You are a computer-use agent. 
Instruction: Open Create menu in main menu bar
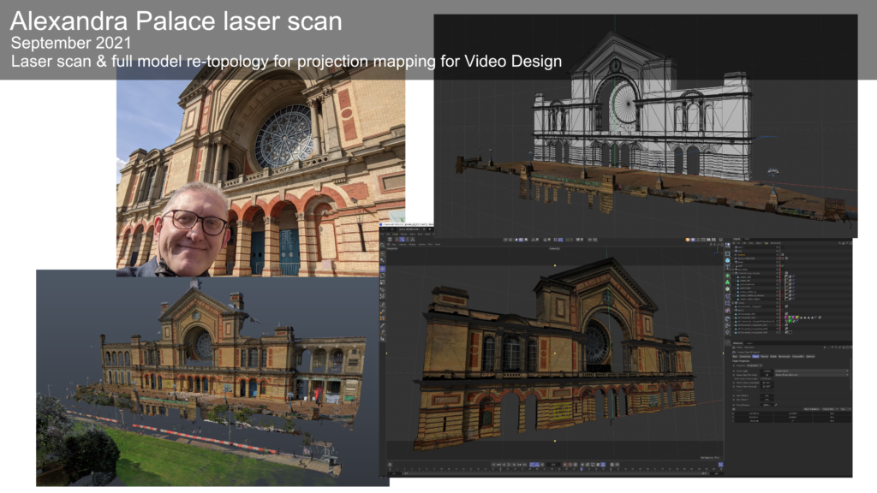396,235
